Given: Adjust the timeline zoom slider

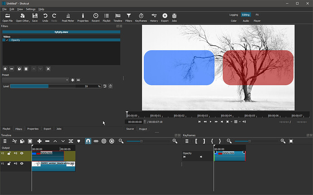Looking at the screenshot, I should (x=148, y=141).
